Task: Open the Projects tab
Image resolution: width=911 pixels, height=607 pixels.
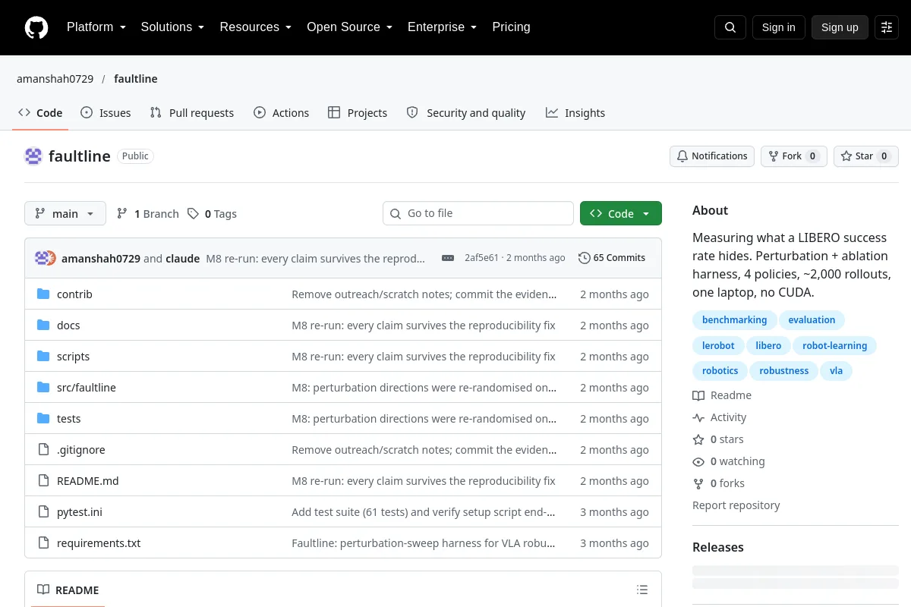Action: (x=358, y=113)
